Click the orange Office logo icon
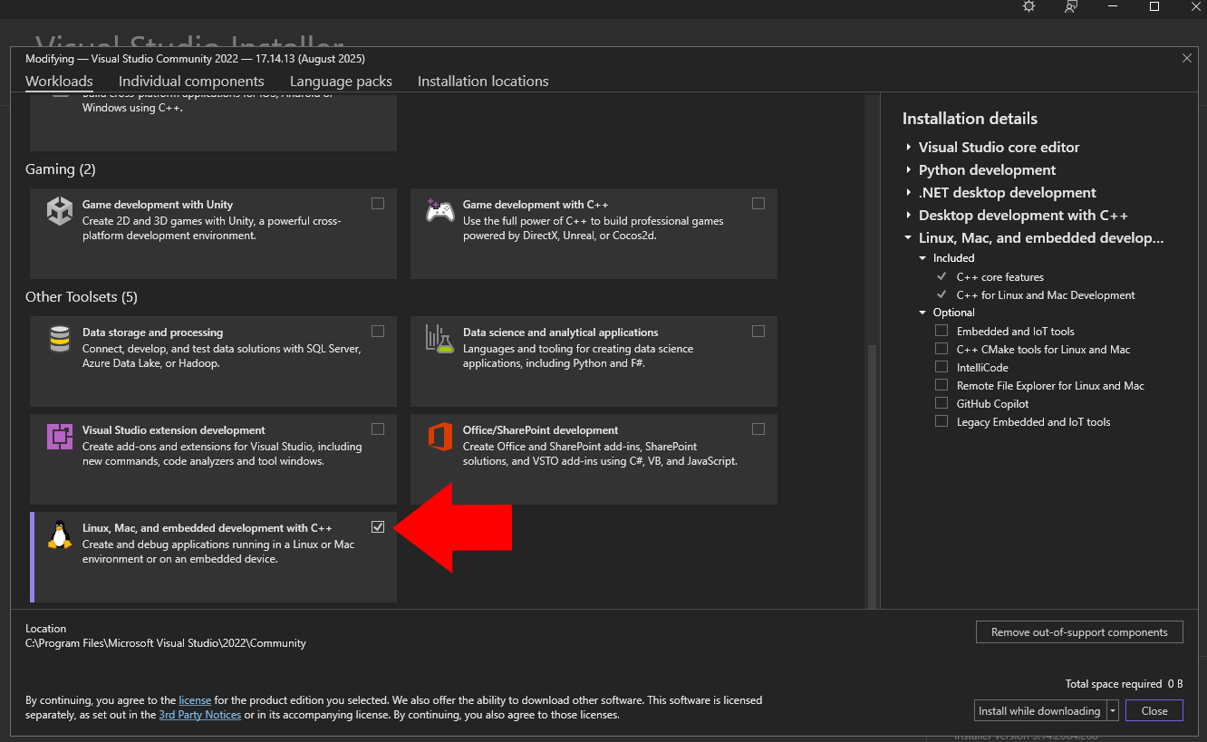1207x742 pixels. [440, 437]
